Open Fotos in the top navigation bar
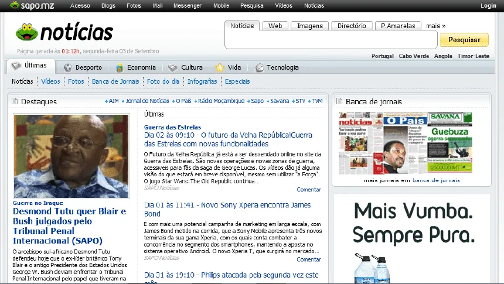Viewport: 504px width, 284px height. point(134,5)
